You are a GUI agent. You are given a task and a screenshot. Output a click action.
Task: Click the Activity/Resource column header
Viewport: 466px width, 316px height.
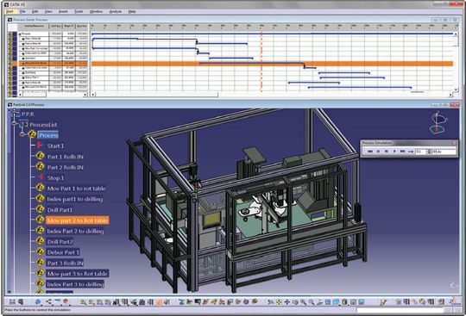tap(34, 27)
